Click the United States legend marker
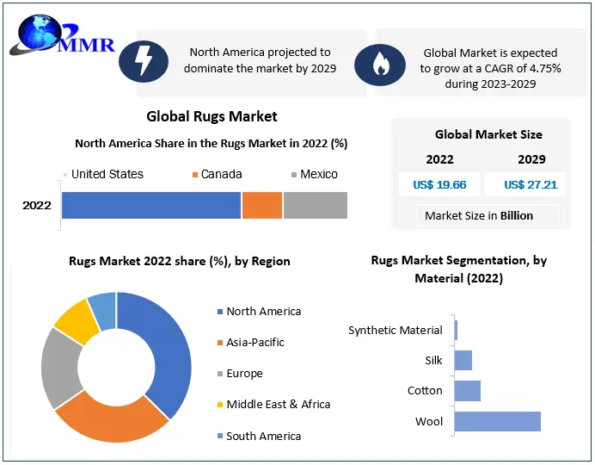Image resolution: width=595 pixels, height=465 pixels. click(x=65, y=175)
